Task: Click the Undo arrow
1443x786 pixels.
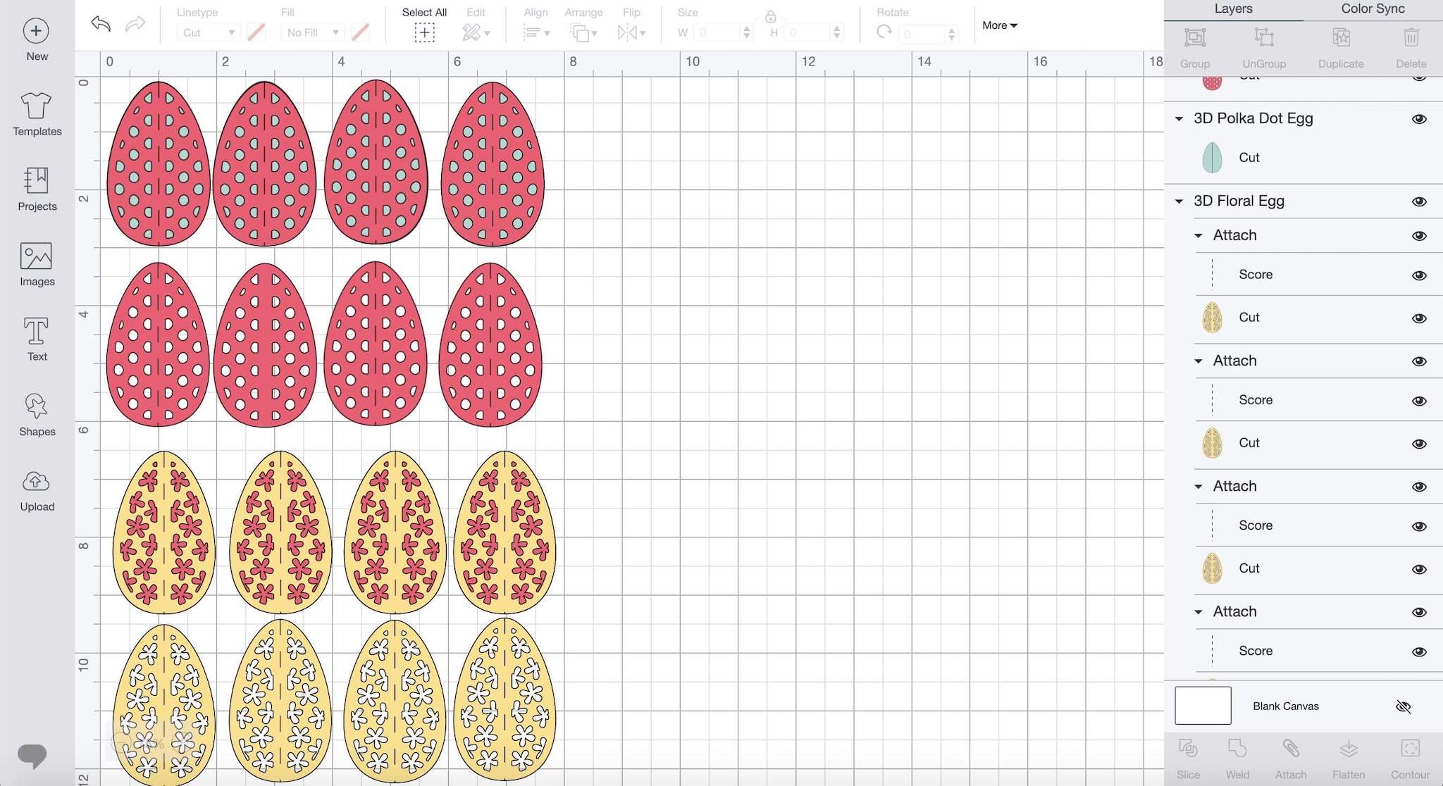Action: click(x=100, y=24)
